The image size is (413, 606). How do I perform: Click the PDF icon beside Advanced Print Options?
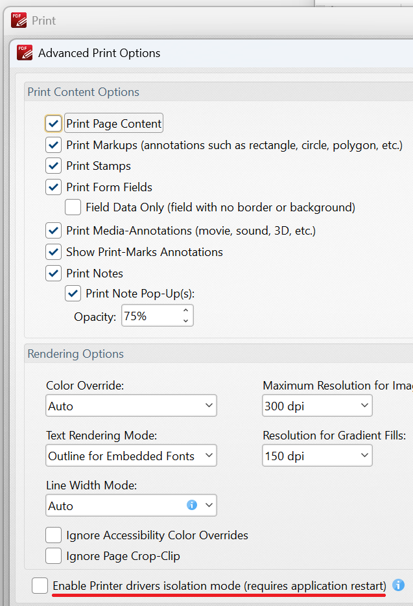[x=25, y=52]
